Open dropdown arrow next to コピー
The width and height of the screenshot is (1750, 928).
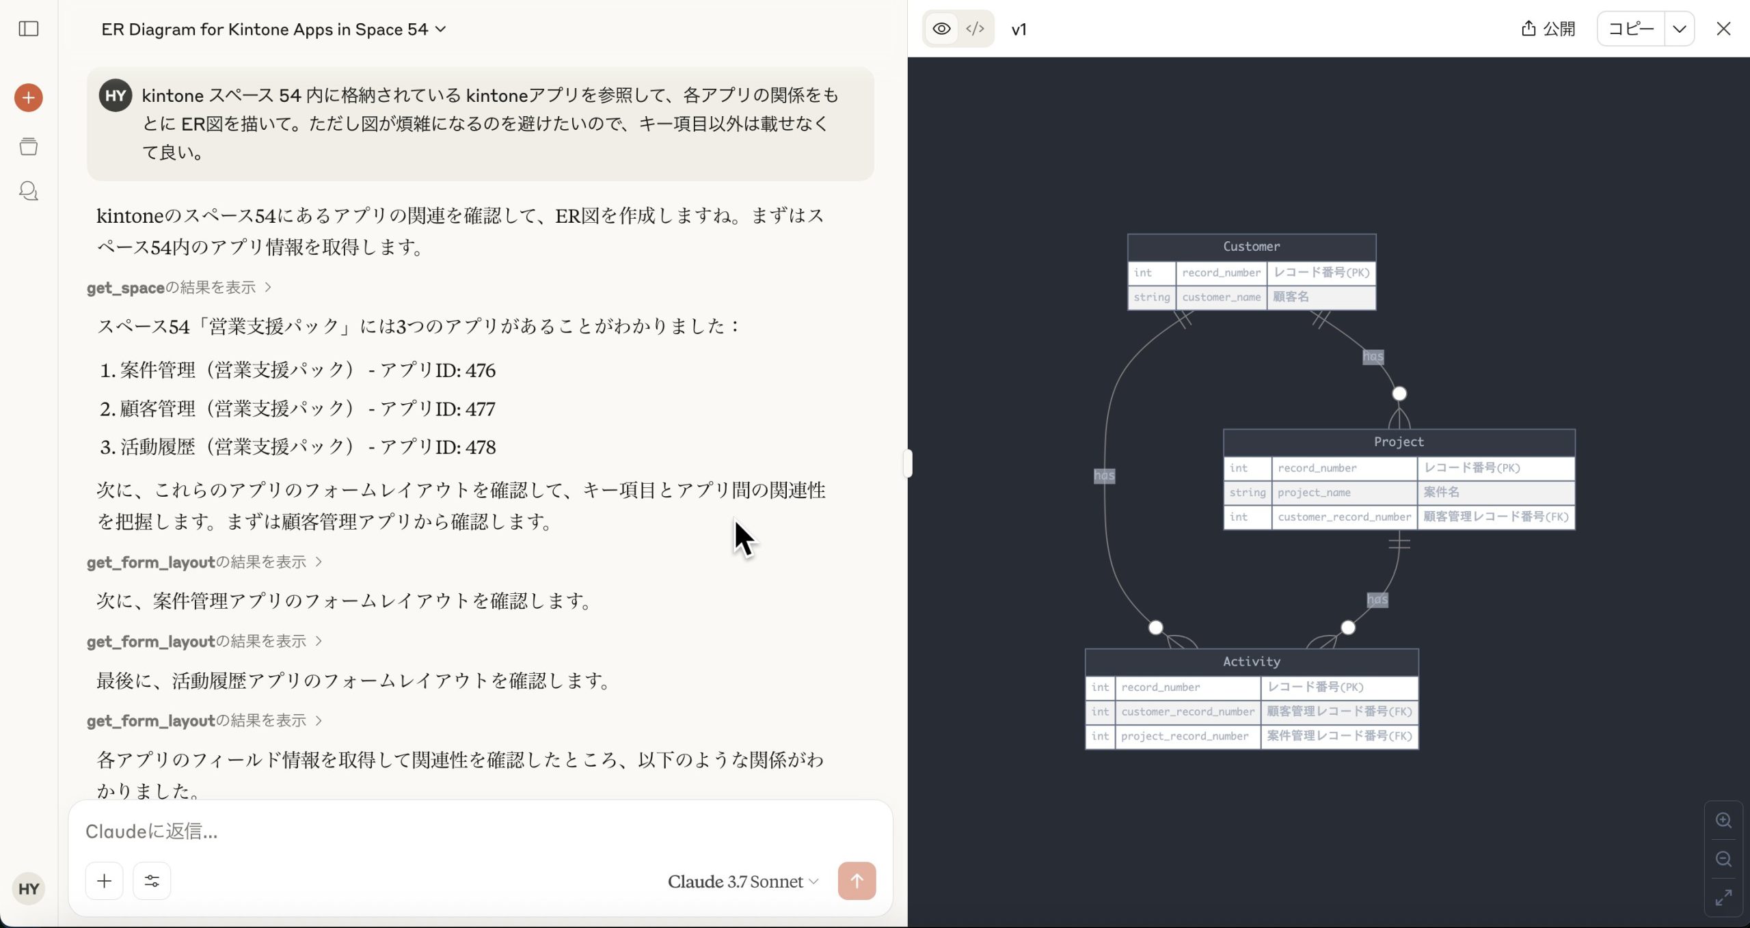1680,29
